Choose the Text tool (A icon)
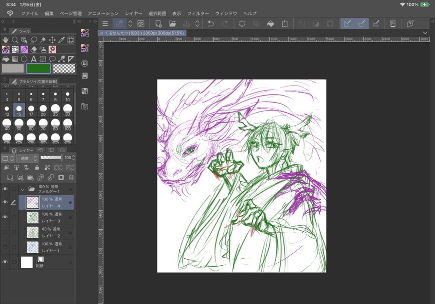435x304 pixels. pos(33,59)
